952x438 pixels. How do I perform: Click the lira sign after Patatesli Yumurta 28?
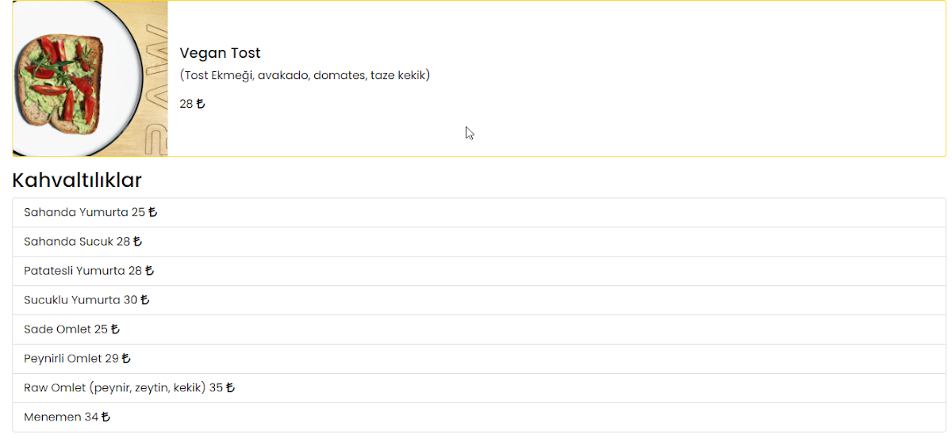149,271
